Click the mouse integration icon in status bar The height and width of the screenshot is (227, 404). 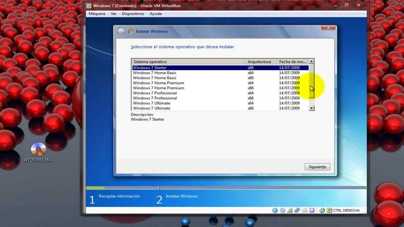(x=322, y=211)
